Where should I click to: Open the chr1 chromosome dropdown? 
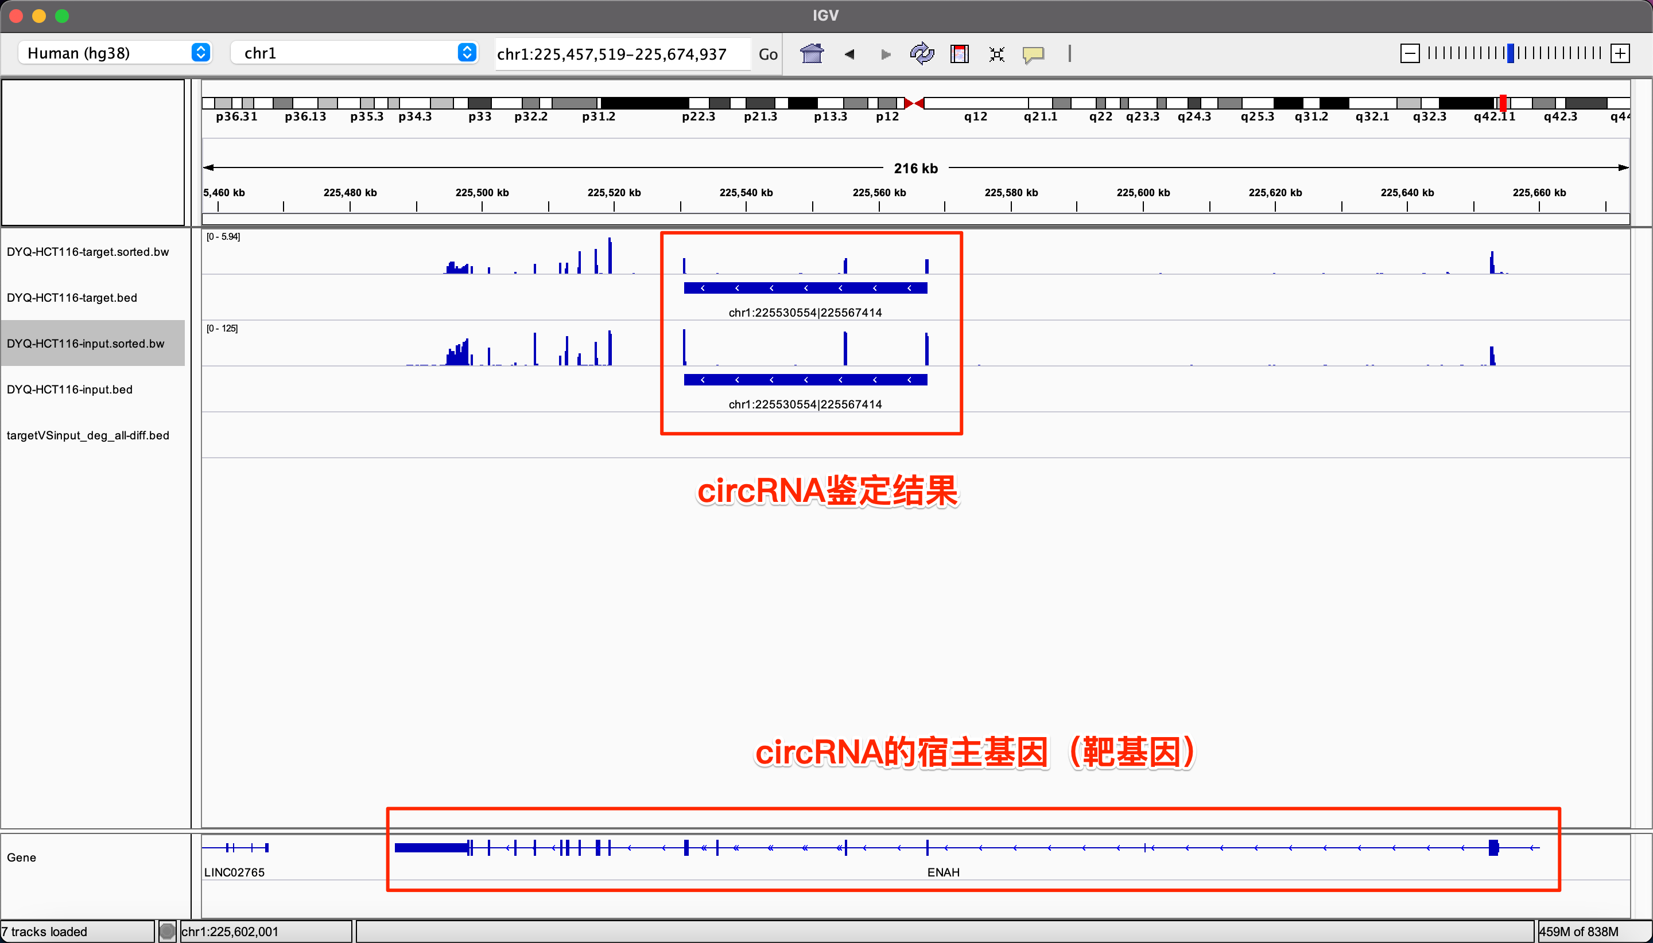[x=354, y=52]
